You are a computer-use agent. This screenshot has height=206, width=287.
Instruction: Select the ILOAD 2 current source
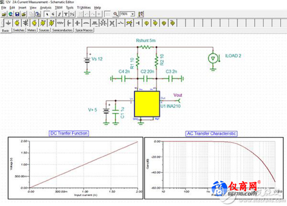coord(213,59)
